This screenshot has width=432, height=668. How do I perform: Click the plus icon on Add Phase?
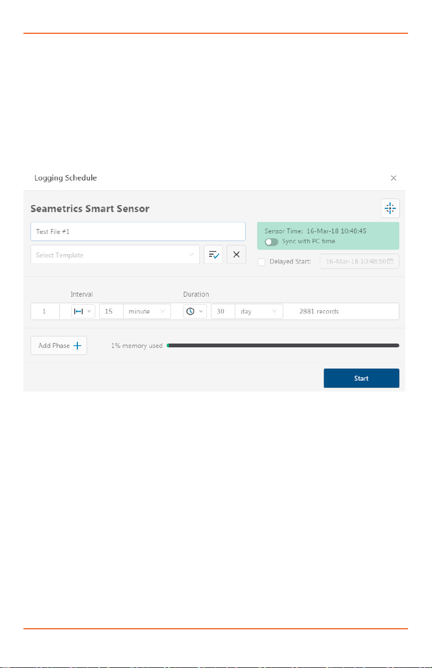click(77, 346)
